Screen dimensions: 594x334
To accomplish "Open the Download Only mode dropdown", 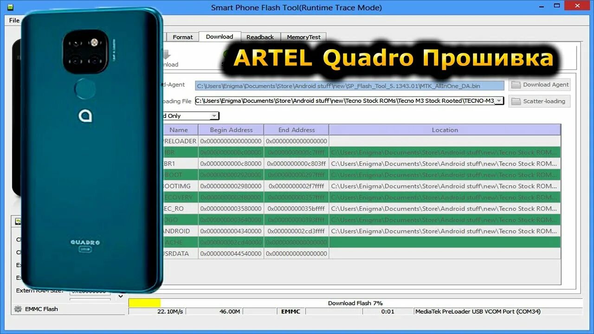I will pyautogui.click(x=214, y=116).
